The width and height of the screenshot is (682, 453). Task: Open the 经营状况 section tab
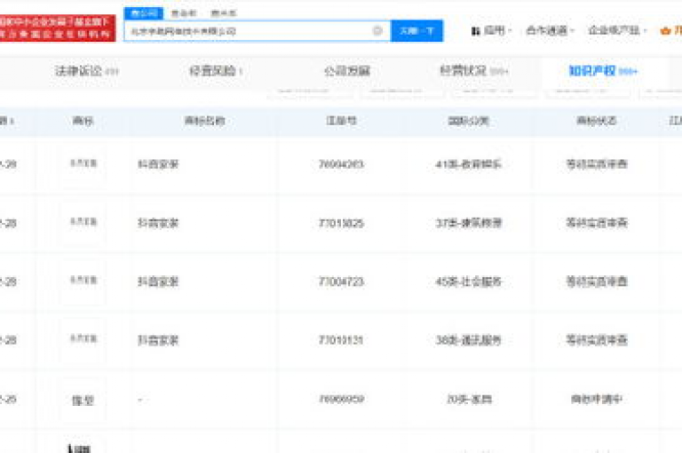473,71
